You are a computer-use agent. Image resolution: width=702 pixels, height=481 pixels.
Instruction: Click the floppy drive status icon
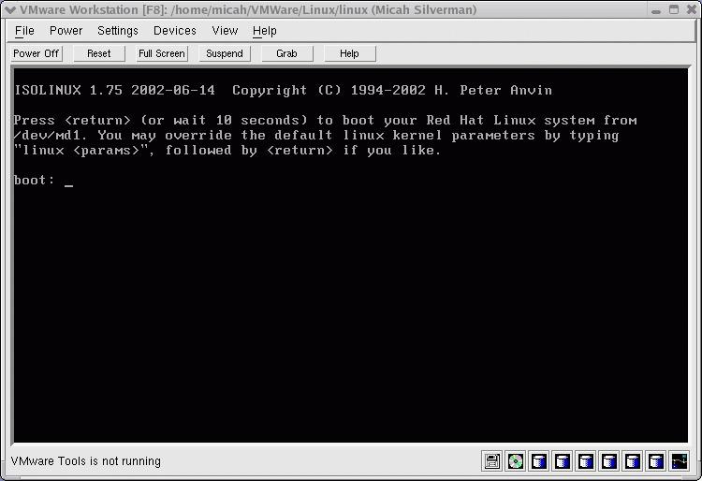point(492,461)
